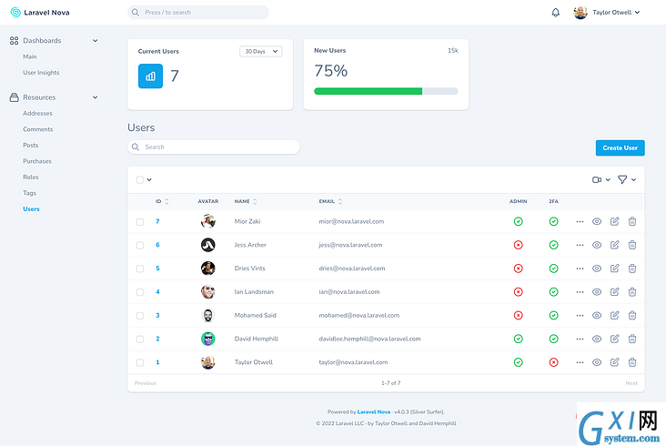Go to Tags resource
Viewport: 666px width, 446px height.
29,193
